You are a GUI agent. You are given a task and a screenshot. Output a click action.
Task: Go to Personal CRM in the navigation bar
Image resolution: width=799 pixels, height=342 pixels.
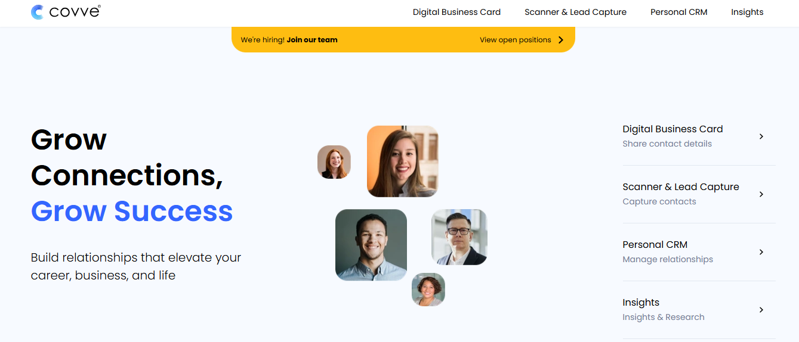click(x=678, y=12)
